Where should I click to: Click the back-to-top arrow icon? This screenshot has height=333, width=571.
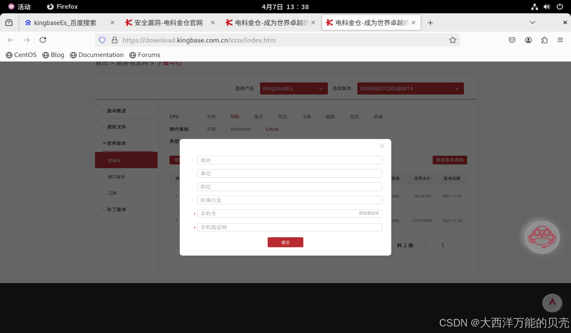[x=552, y=303]
